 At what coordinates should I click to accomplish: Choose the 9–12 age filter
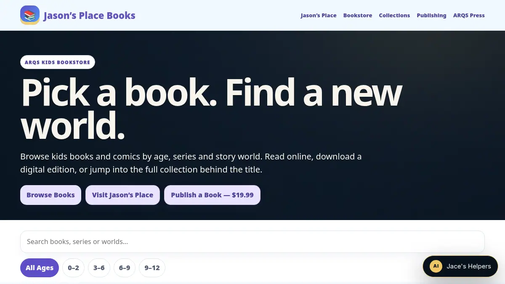click(152, 268)
